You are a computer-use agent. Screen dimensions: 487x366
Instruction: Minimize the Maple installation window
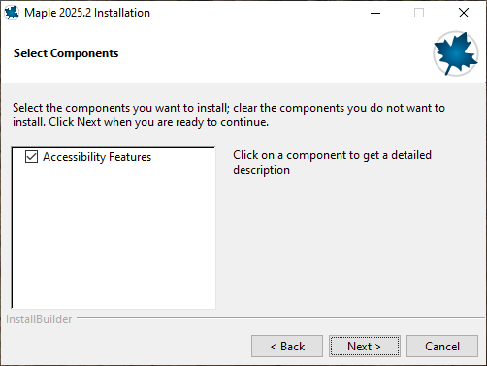coord(375,13)
